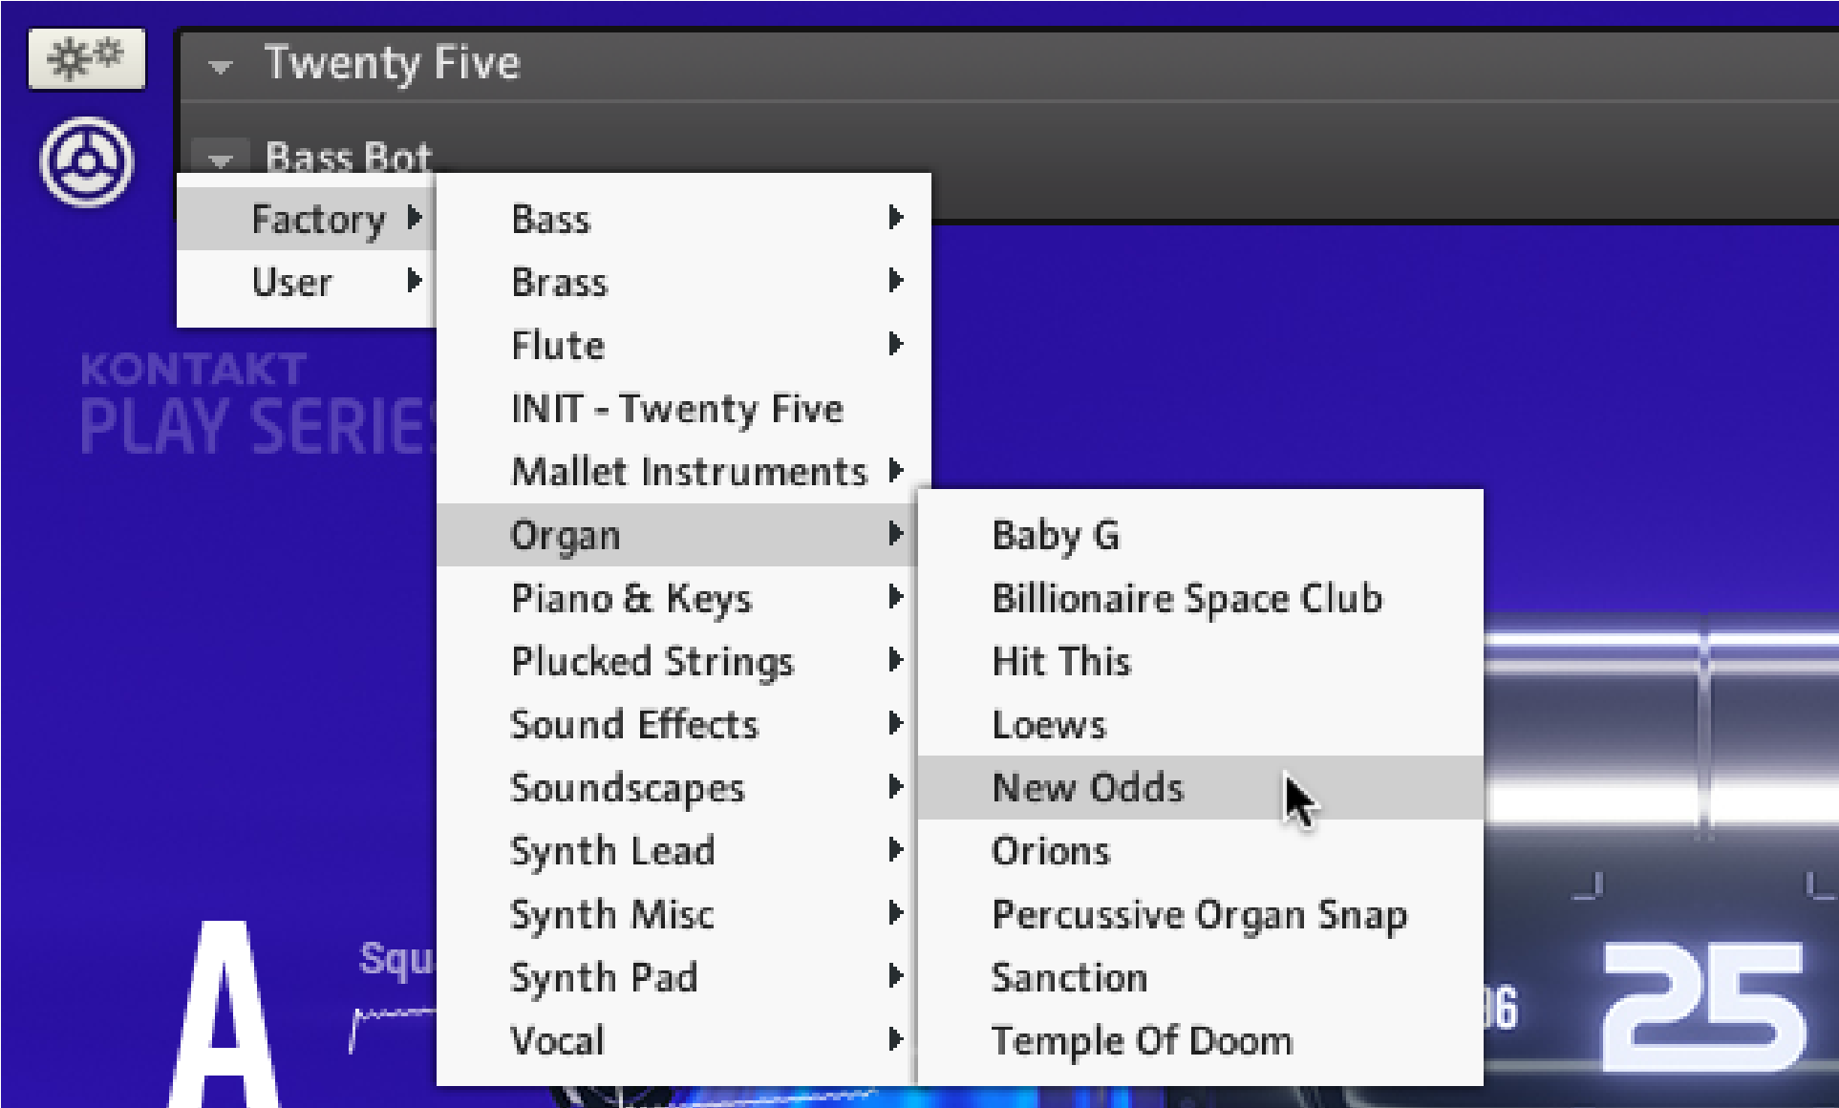Load the Temple Of Doom preset

[1142, 1040]
